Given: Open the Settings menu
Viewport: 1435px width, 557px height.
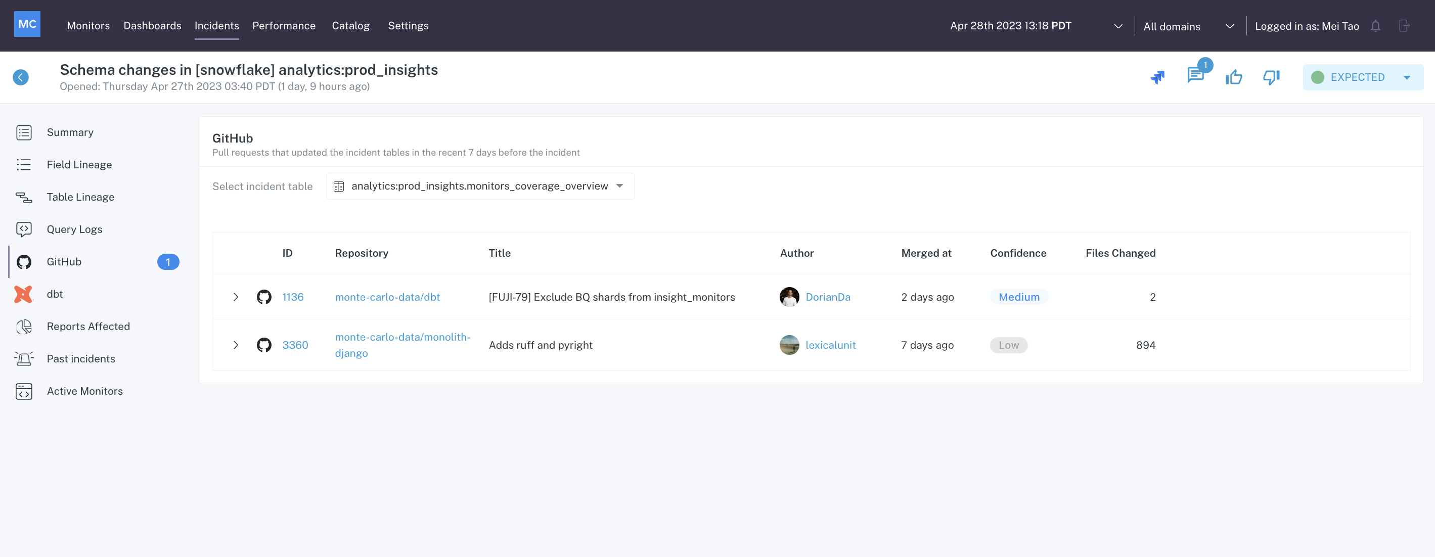Looking at the screenshot, I should (x=409, y=26).
